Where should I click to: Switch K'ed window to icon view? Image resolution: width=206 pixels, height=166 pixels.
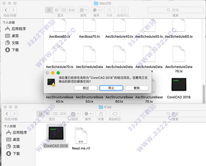point(41,114)
